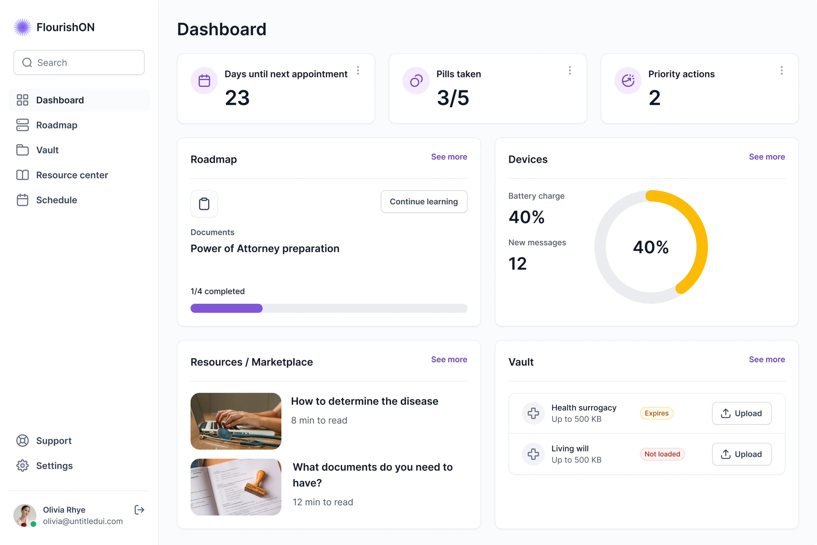Click the Resource center book icon

(x=22, y=175)
